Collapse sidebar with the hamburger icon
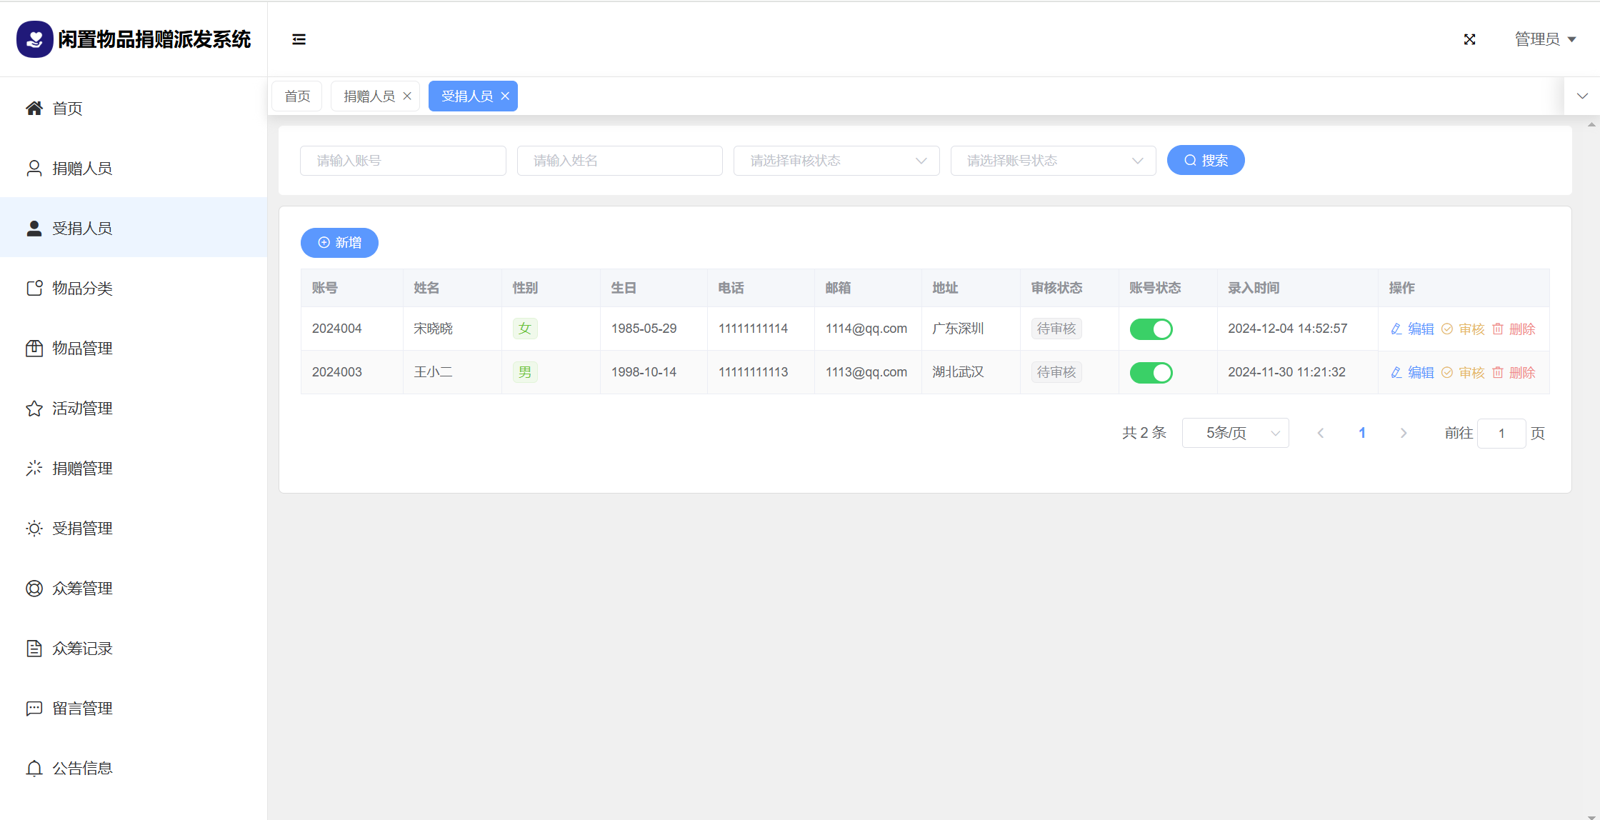The image size is (1600, 820). (299, 39)
